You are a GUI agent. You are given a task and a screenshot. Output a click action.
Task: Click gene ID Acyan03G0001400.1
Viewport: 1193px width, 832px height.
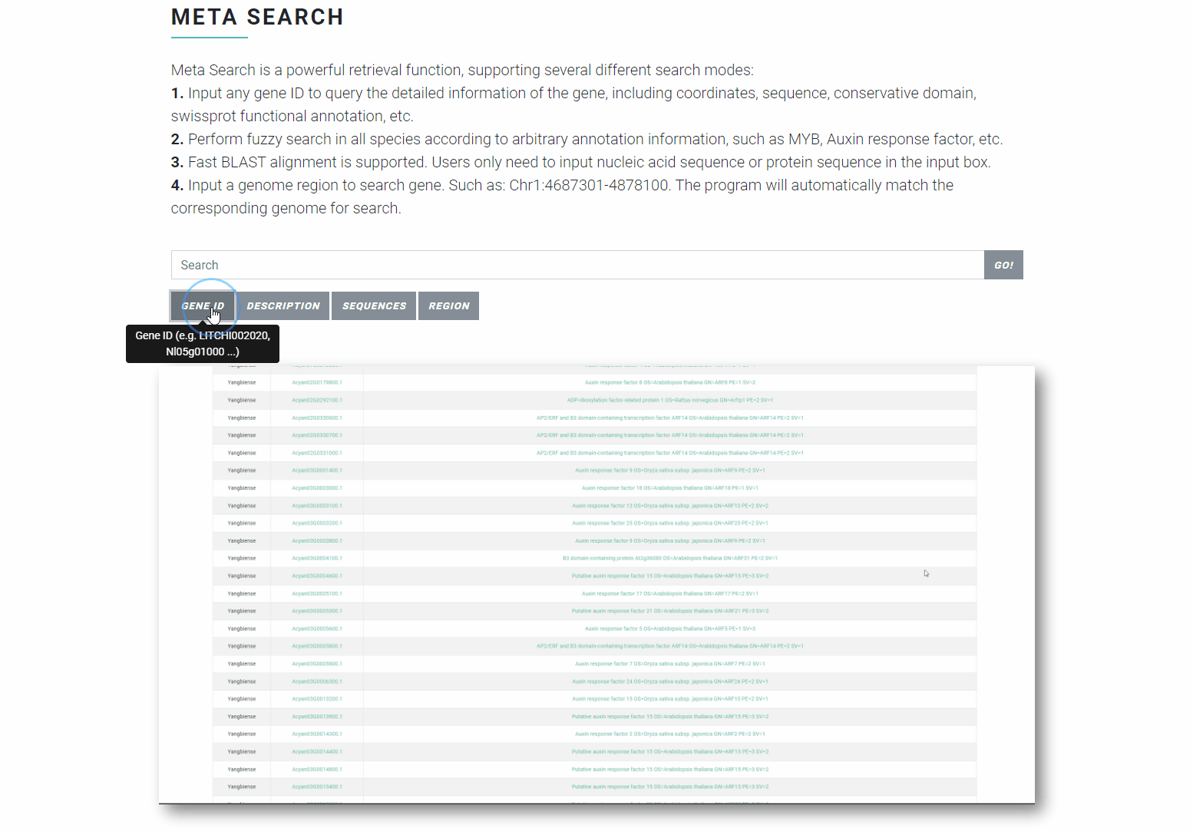coord(317,470)
